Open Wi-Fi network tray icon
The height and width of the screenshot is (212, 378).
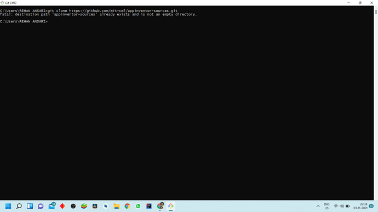click(x=336, y=206)
